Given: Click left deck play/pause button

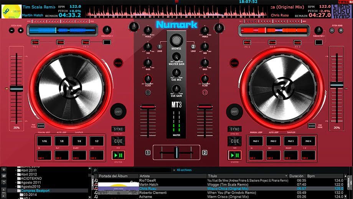Looking at the screenshot, I should coord(118,155).
